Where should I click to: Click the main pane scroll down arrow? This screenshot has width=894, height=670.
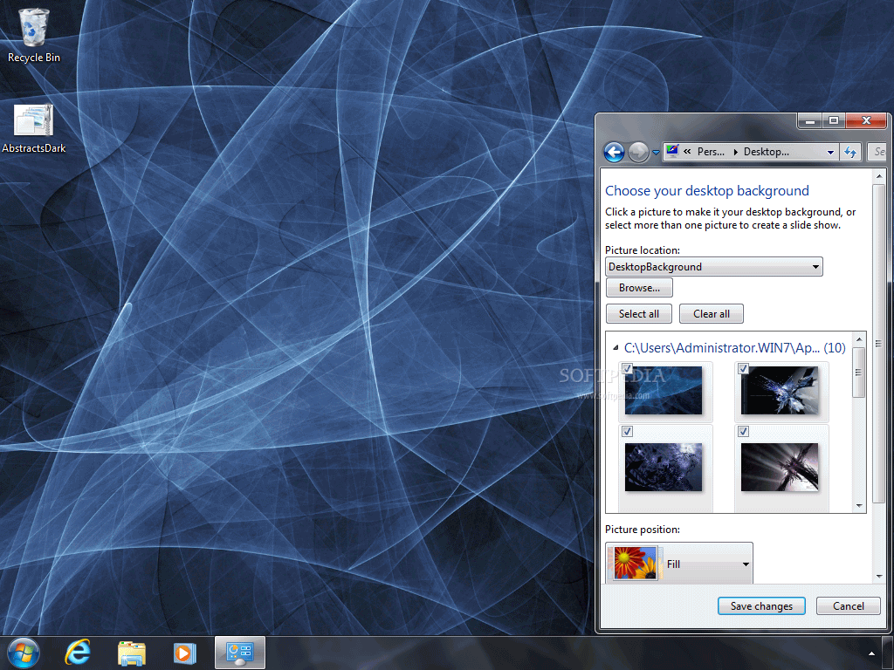tap(879, 577)
